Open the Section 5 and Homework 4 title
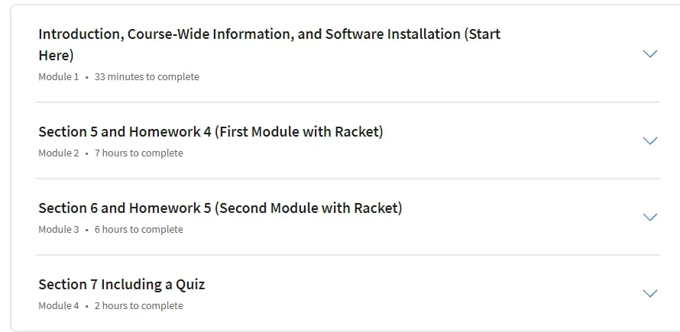The image size is (680, 332). pyautogui.click(x=211, y=132)
